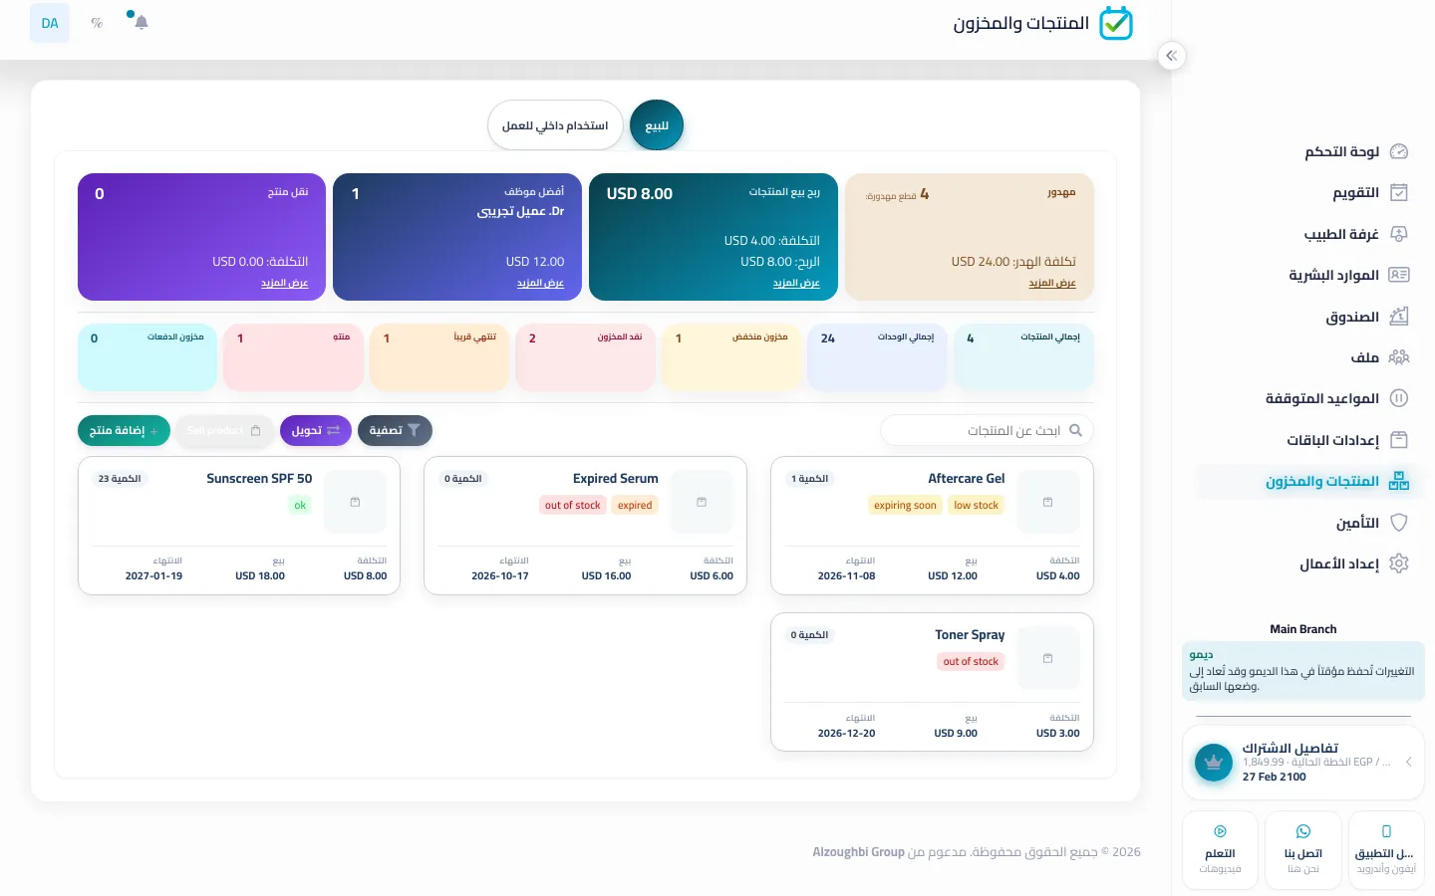Click عرض المزيد on نقل منتج card
Image resolution: width=1435 pixels, height=896 pixels.
[x=285, y=283]
